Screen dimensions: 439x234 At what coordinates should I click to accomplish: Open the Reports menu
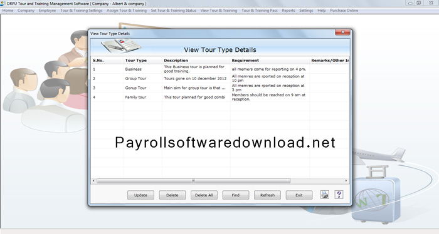288,11
